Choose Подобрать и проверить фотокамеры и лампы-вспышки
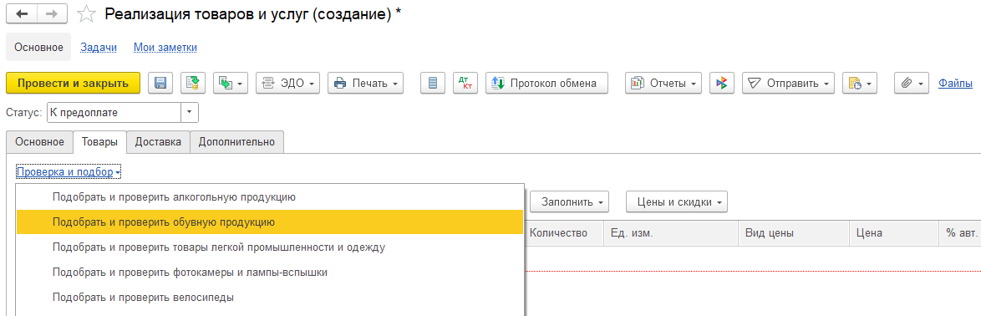This screenshot has height=316, width=981. click(x=270, y=273)
